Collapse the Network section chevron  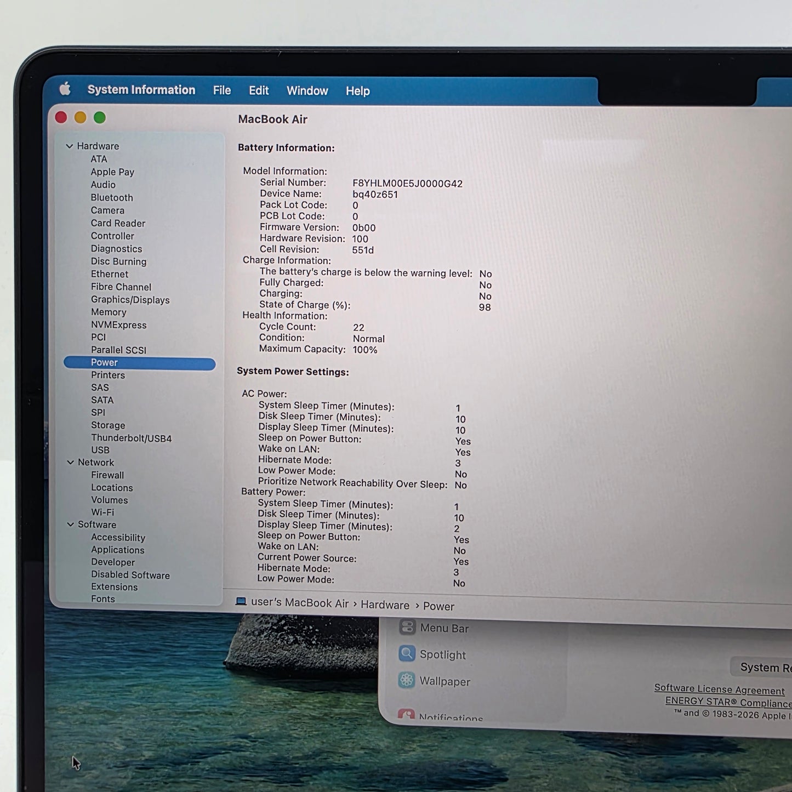point(70,462)
